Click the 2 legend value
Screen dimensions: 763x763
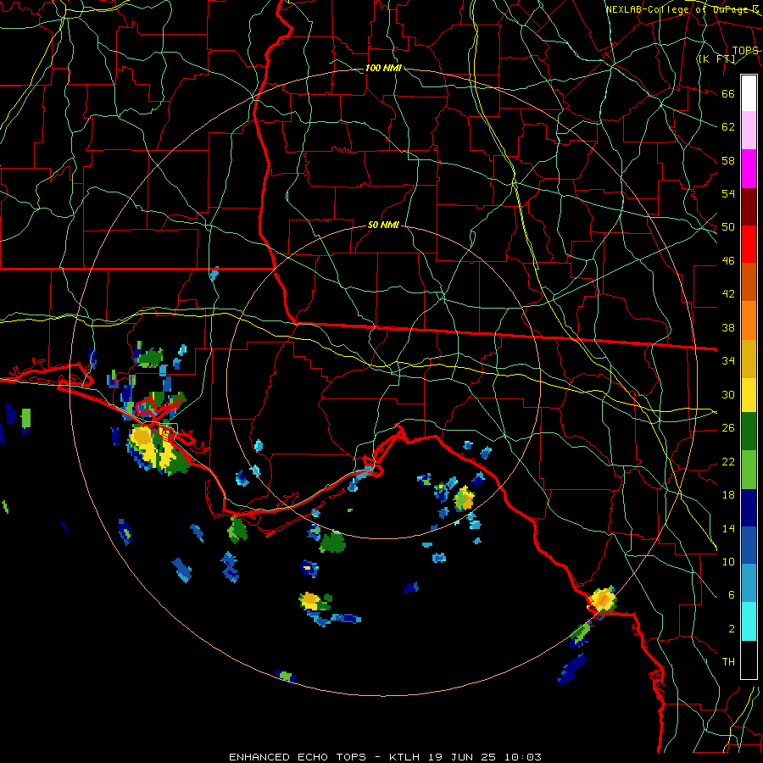[x=732, y=629]
